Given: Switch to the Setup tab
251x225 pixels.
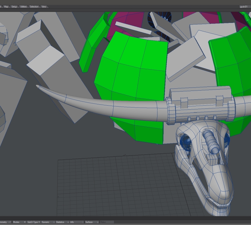Looking at the screenshot, I should pos(14,7).
